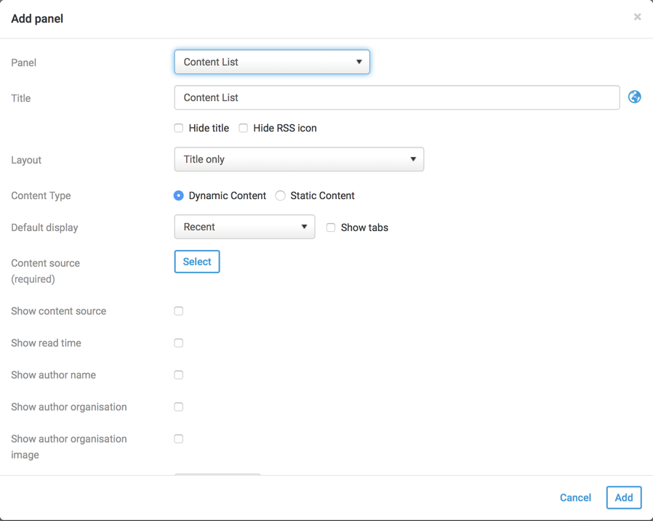Viewport: 653px width, 521px height.
Task: Close the Add panel dialog
Action: pyautogui.click(x=637, y=17)
